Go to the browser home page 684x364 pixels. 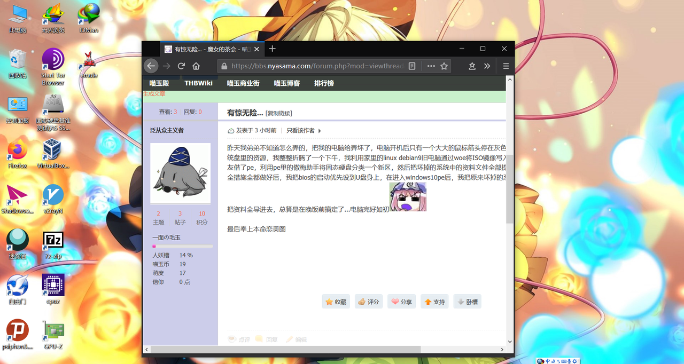coord(196,66)
